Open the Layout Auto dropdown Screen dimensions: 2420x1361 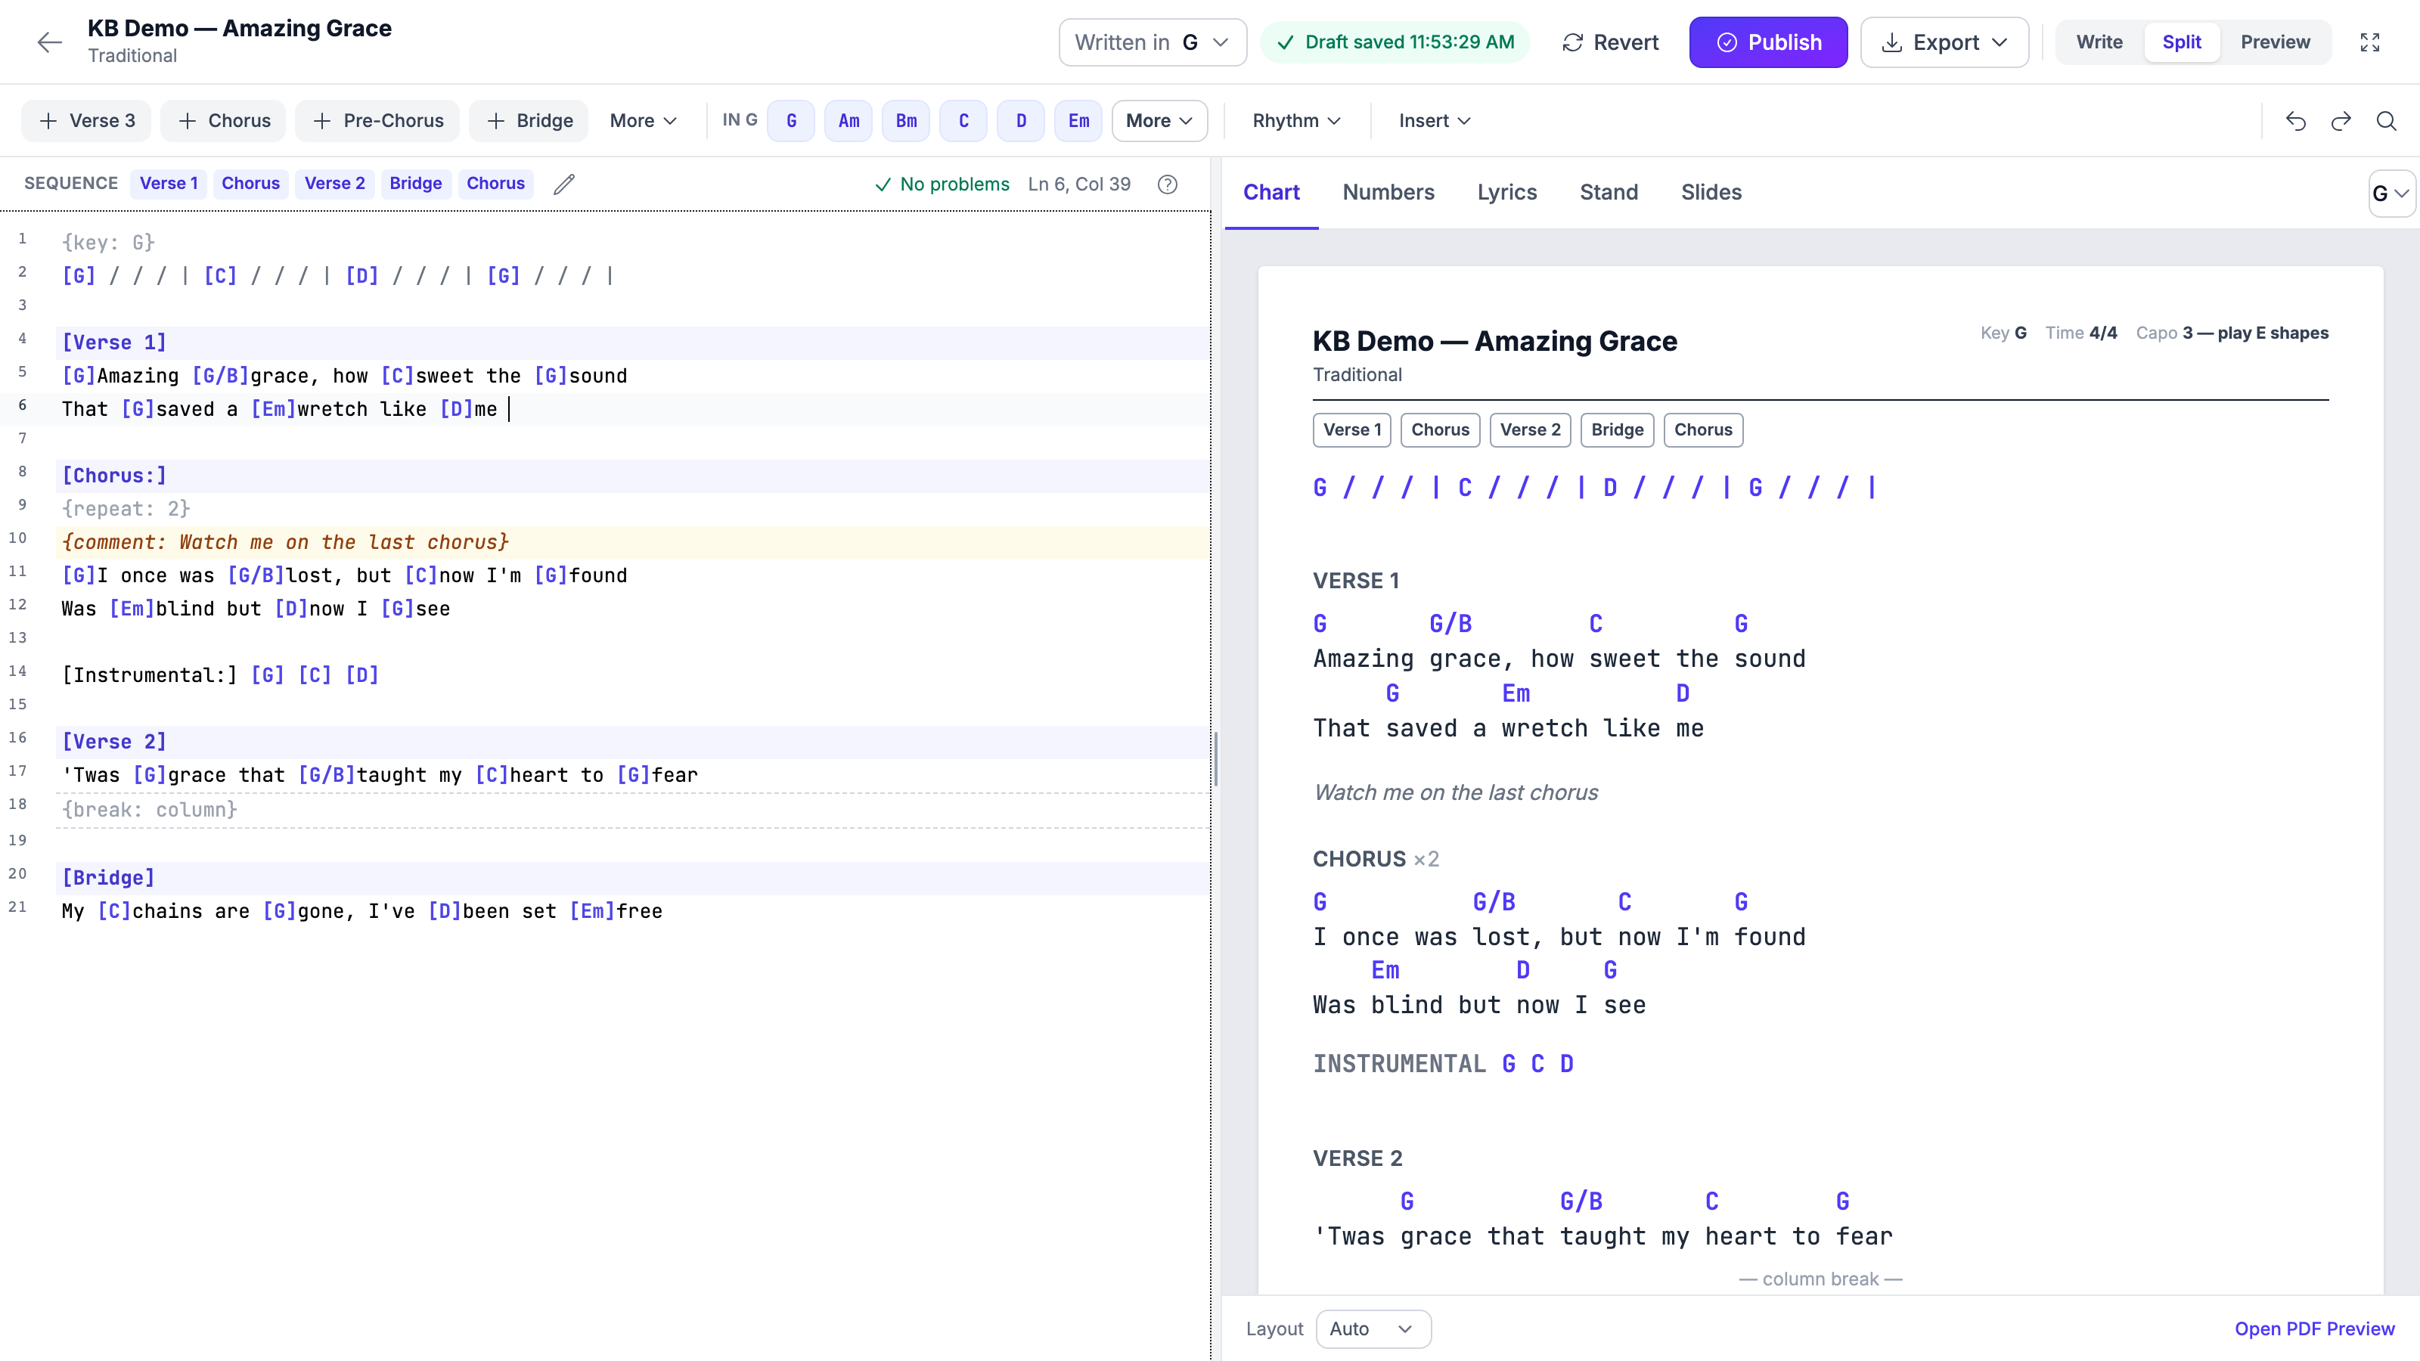[1373, 1329]
